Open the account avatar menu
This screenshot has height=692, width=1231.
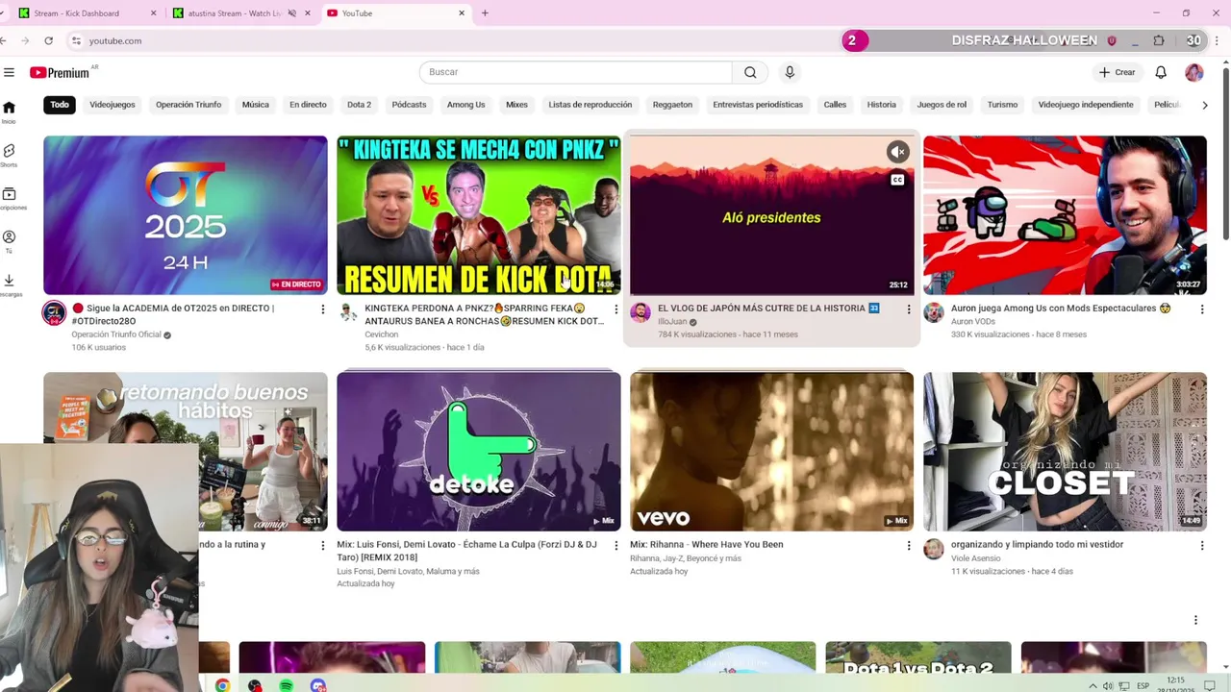click(x=1193, y=72)
